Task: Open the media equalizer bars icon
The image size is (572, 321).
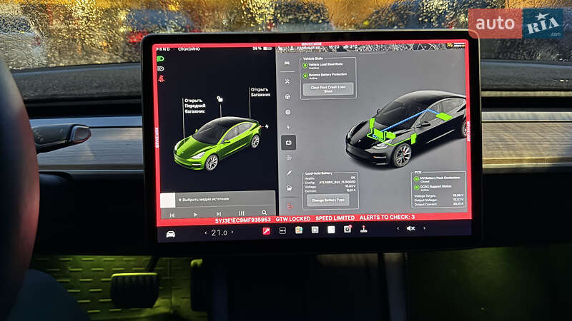Action: coord(242,213)
